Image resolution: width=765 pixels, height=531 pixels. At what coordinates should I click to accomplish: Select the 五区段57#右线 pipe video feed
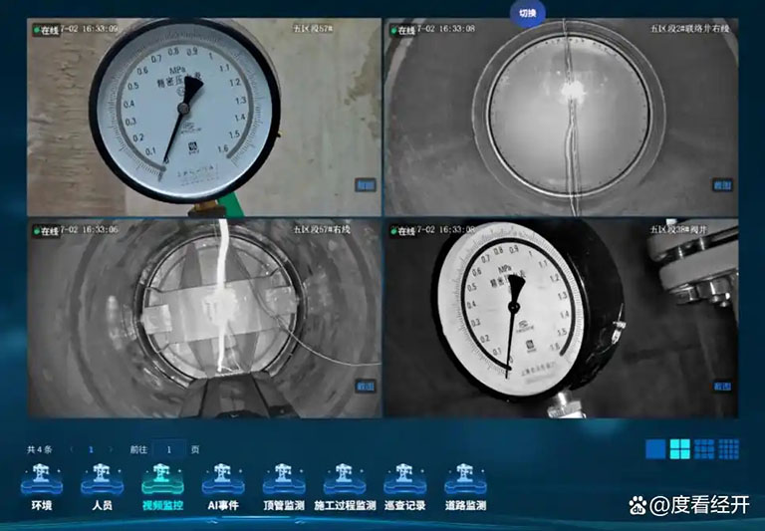204,318
